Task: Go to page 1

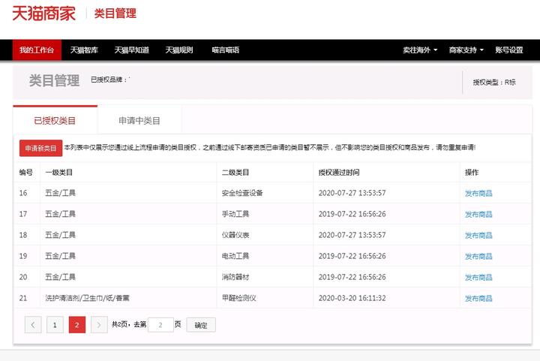Action: click(x=55, y=325)
